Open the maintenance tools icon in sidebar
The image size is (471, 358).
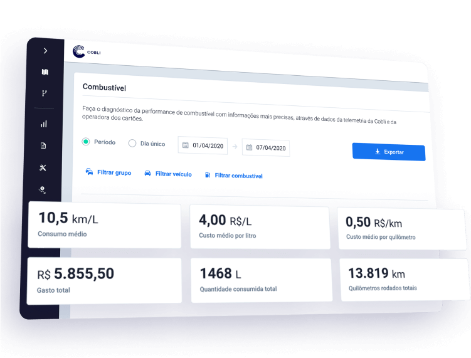click(x=43, y=167)
